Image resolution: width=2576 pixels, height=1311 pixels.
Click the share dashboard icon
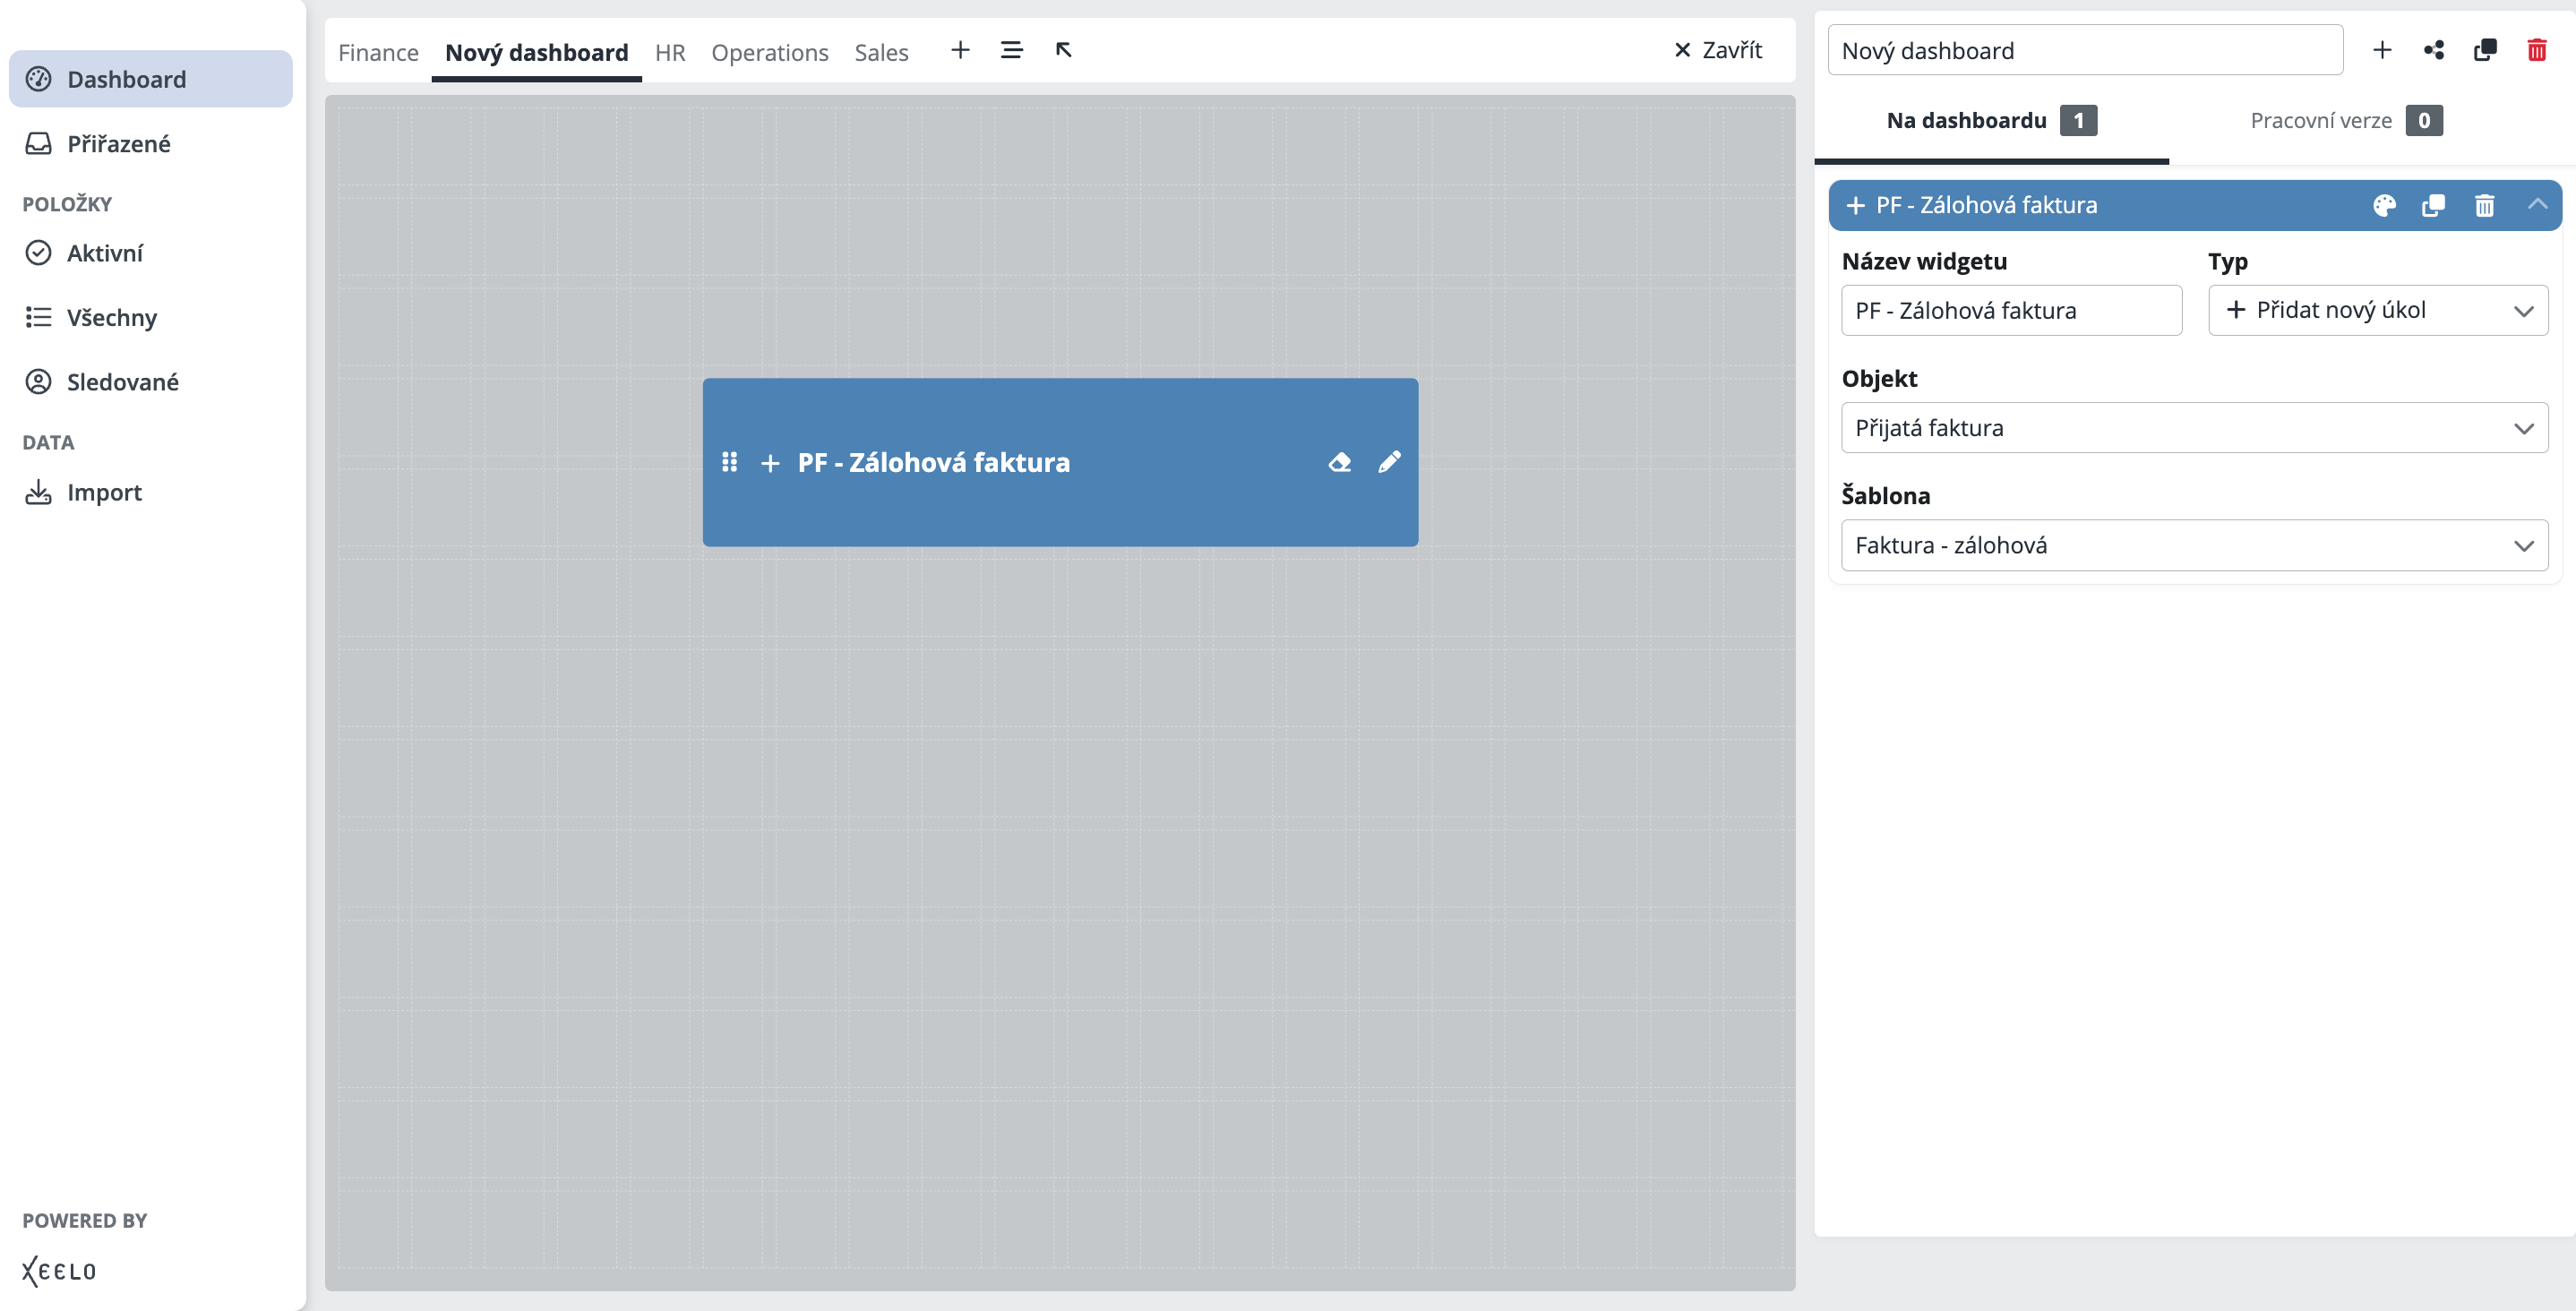[x=2433, y=50]
